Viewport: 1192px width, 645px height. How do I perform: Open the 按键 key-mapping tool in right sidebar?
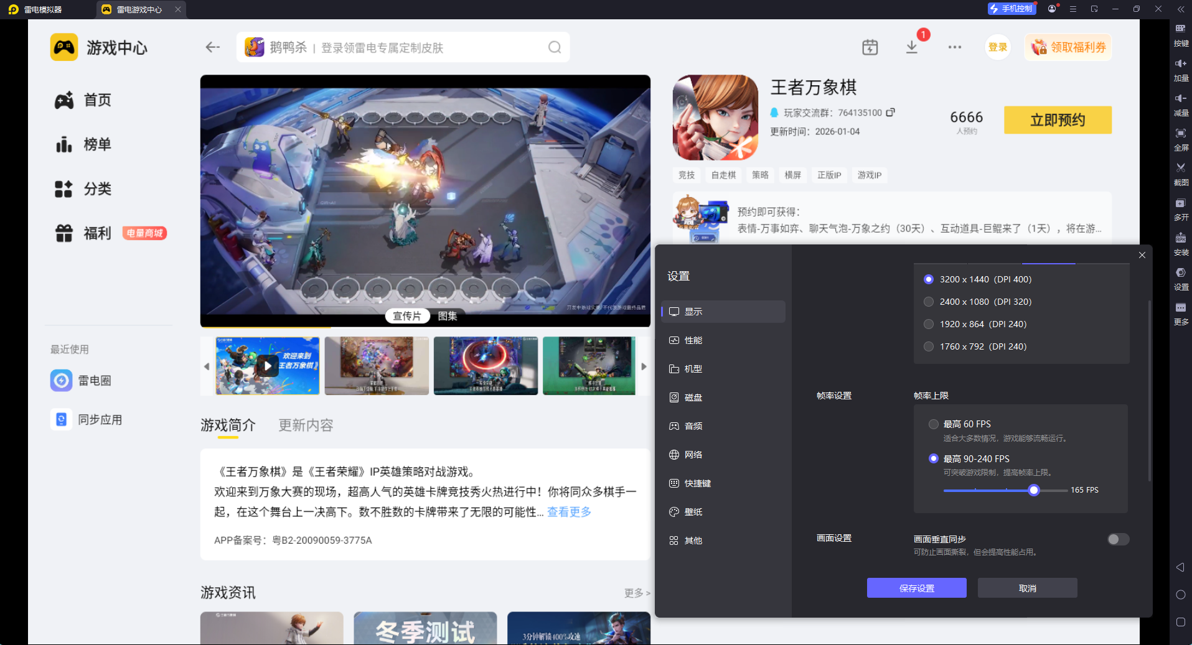(1180, 29)
